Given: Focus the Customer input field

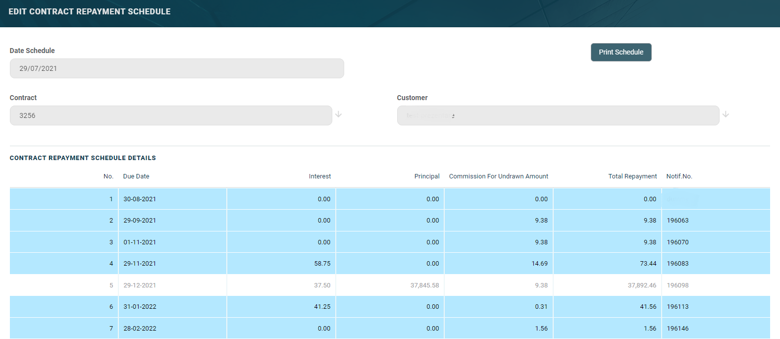Looking at the screenshot, I should [x=558, y=115].
